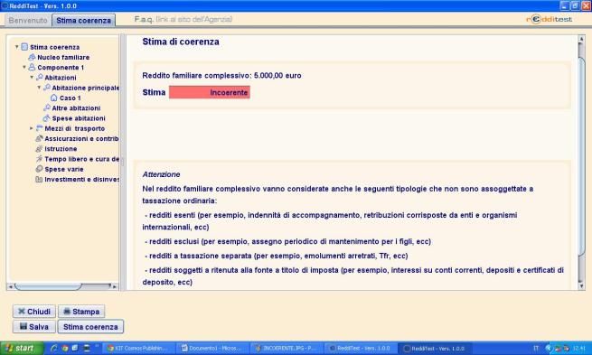Viewport: 592px width, 355px height.
Task: Open the Stima coerenza tab
Action: tap(83, 21)
